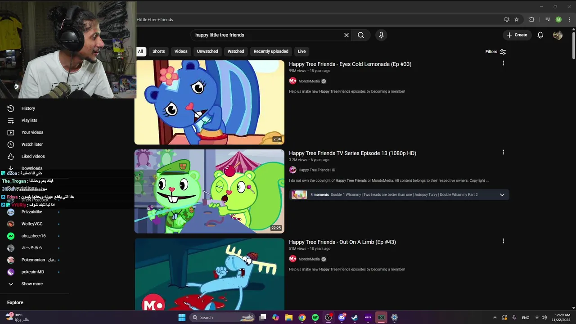Open Eyes Cold Lemonade video thumbnail
The image size is (576, 324).
click(x=209, y=102)
